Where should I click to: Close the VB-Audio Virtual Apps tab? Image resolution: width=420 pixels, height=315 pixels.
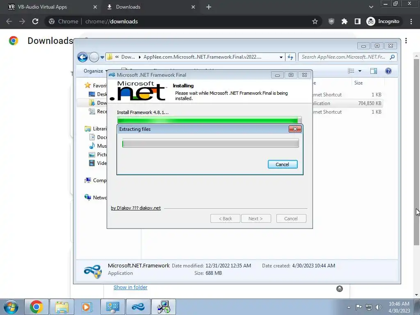point(95,7)
